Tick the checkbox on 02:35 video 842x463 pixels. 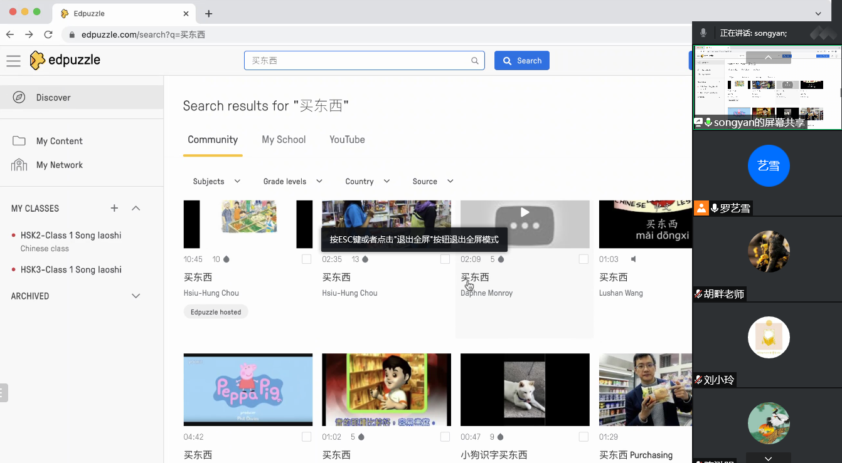coord(445,259)
